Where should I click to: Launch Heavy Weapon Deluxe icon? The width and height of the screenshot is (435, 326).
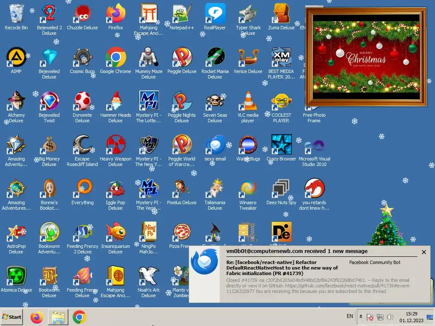pos(116,144)
